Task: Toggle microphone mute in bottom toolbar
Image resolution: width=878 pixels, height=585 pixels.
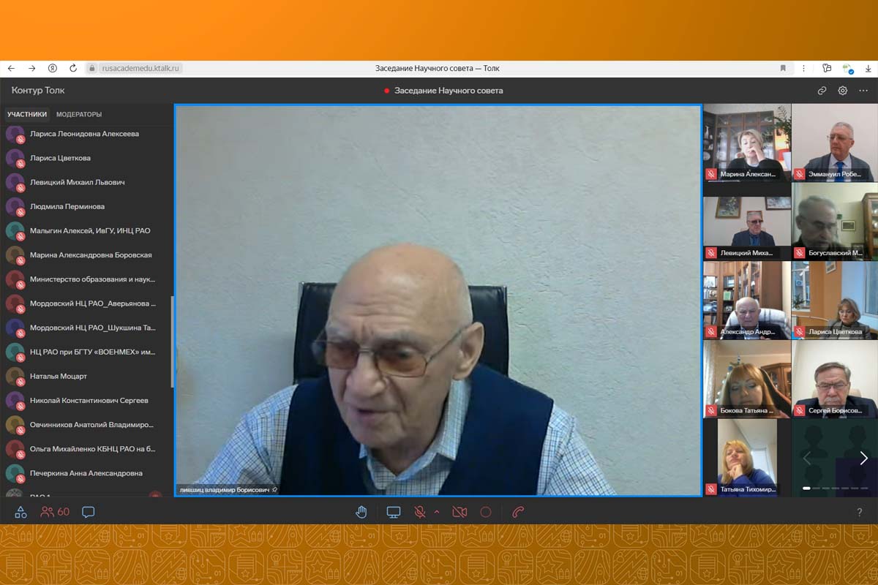Action: coord(420,512)
